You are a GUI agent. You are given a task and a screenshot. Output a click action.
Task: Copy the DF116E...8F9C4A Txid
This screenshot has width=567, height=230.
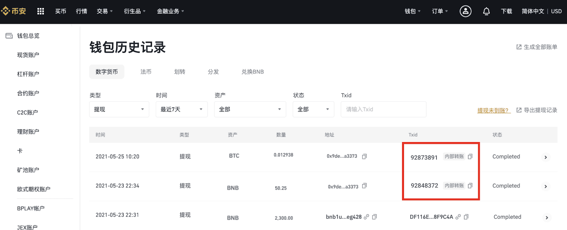pos(466,217)
